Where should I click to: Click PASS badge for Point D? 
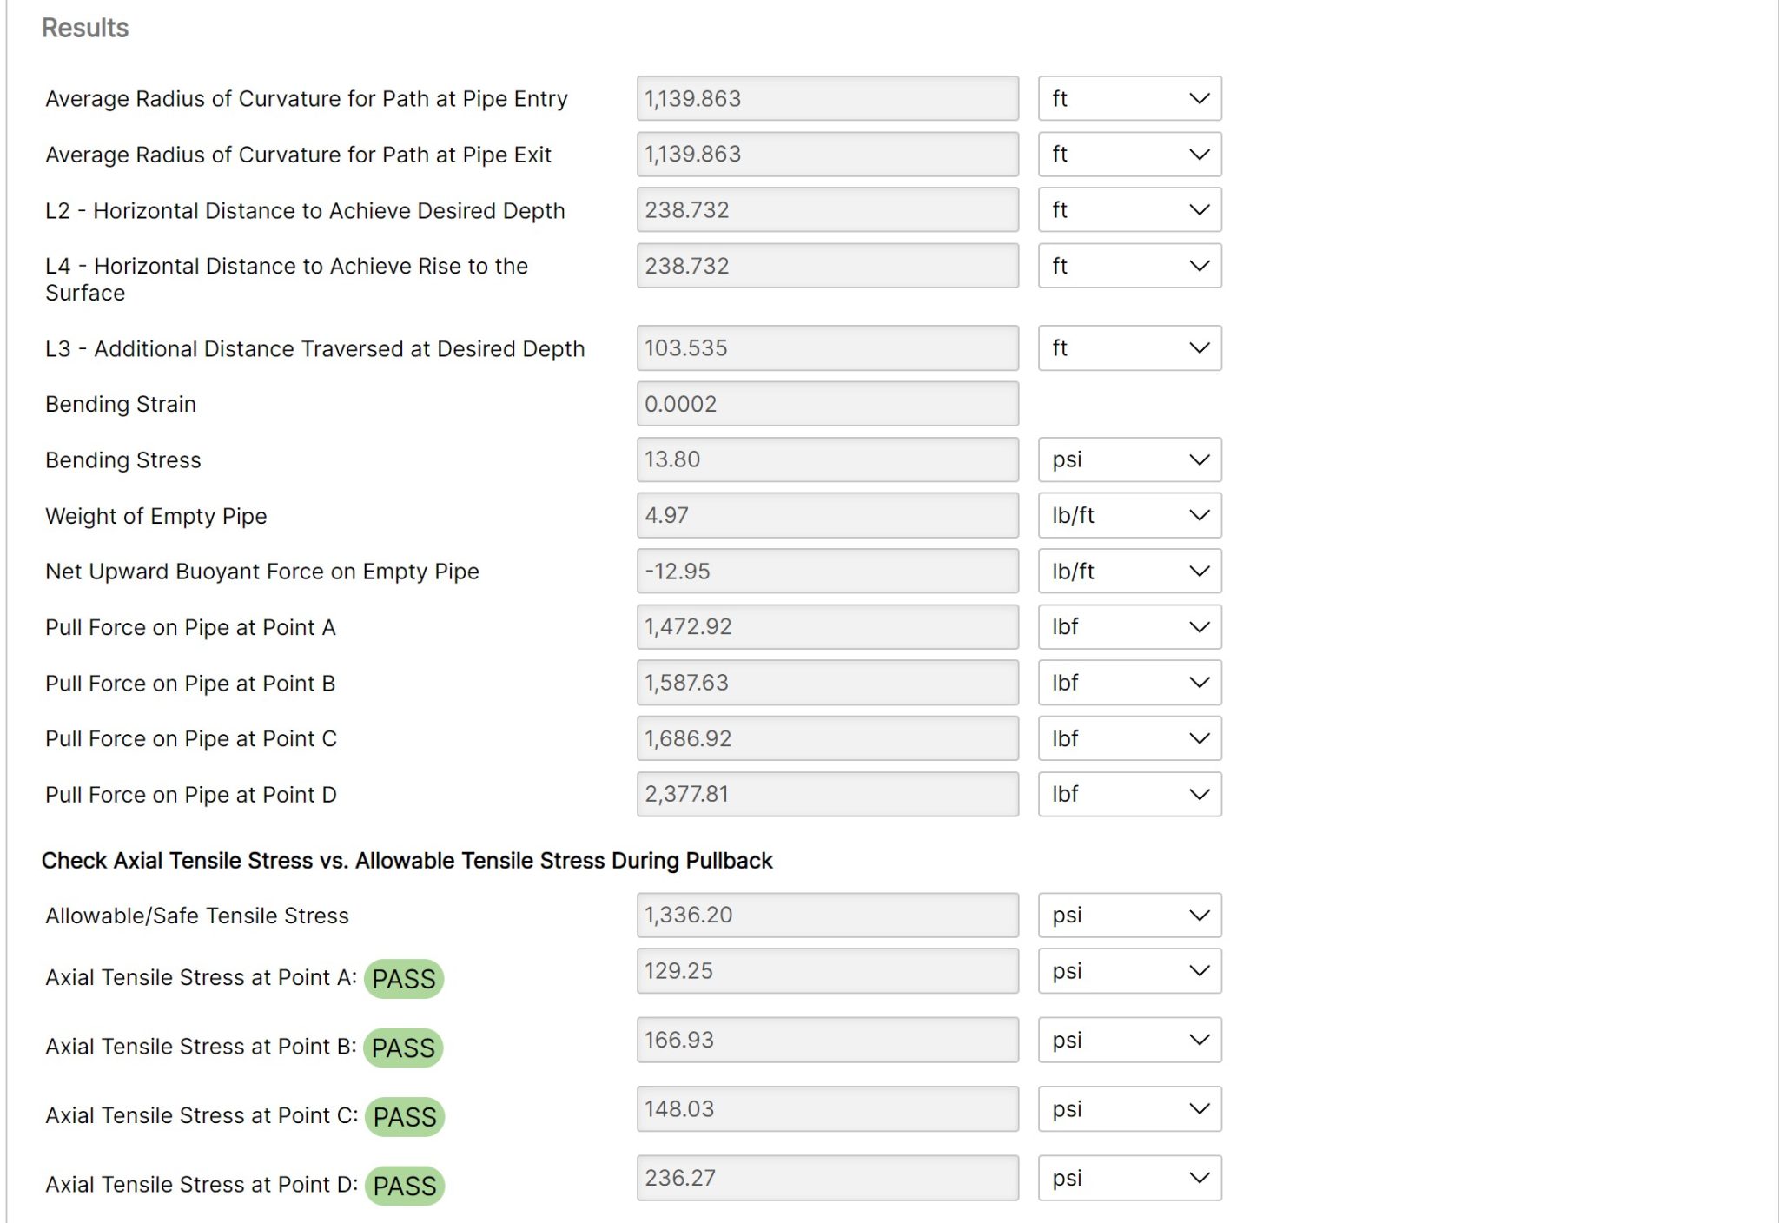[405, 1186]
